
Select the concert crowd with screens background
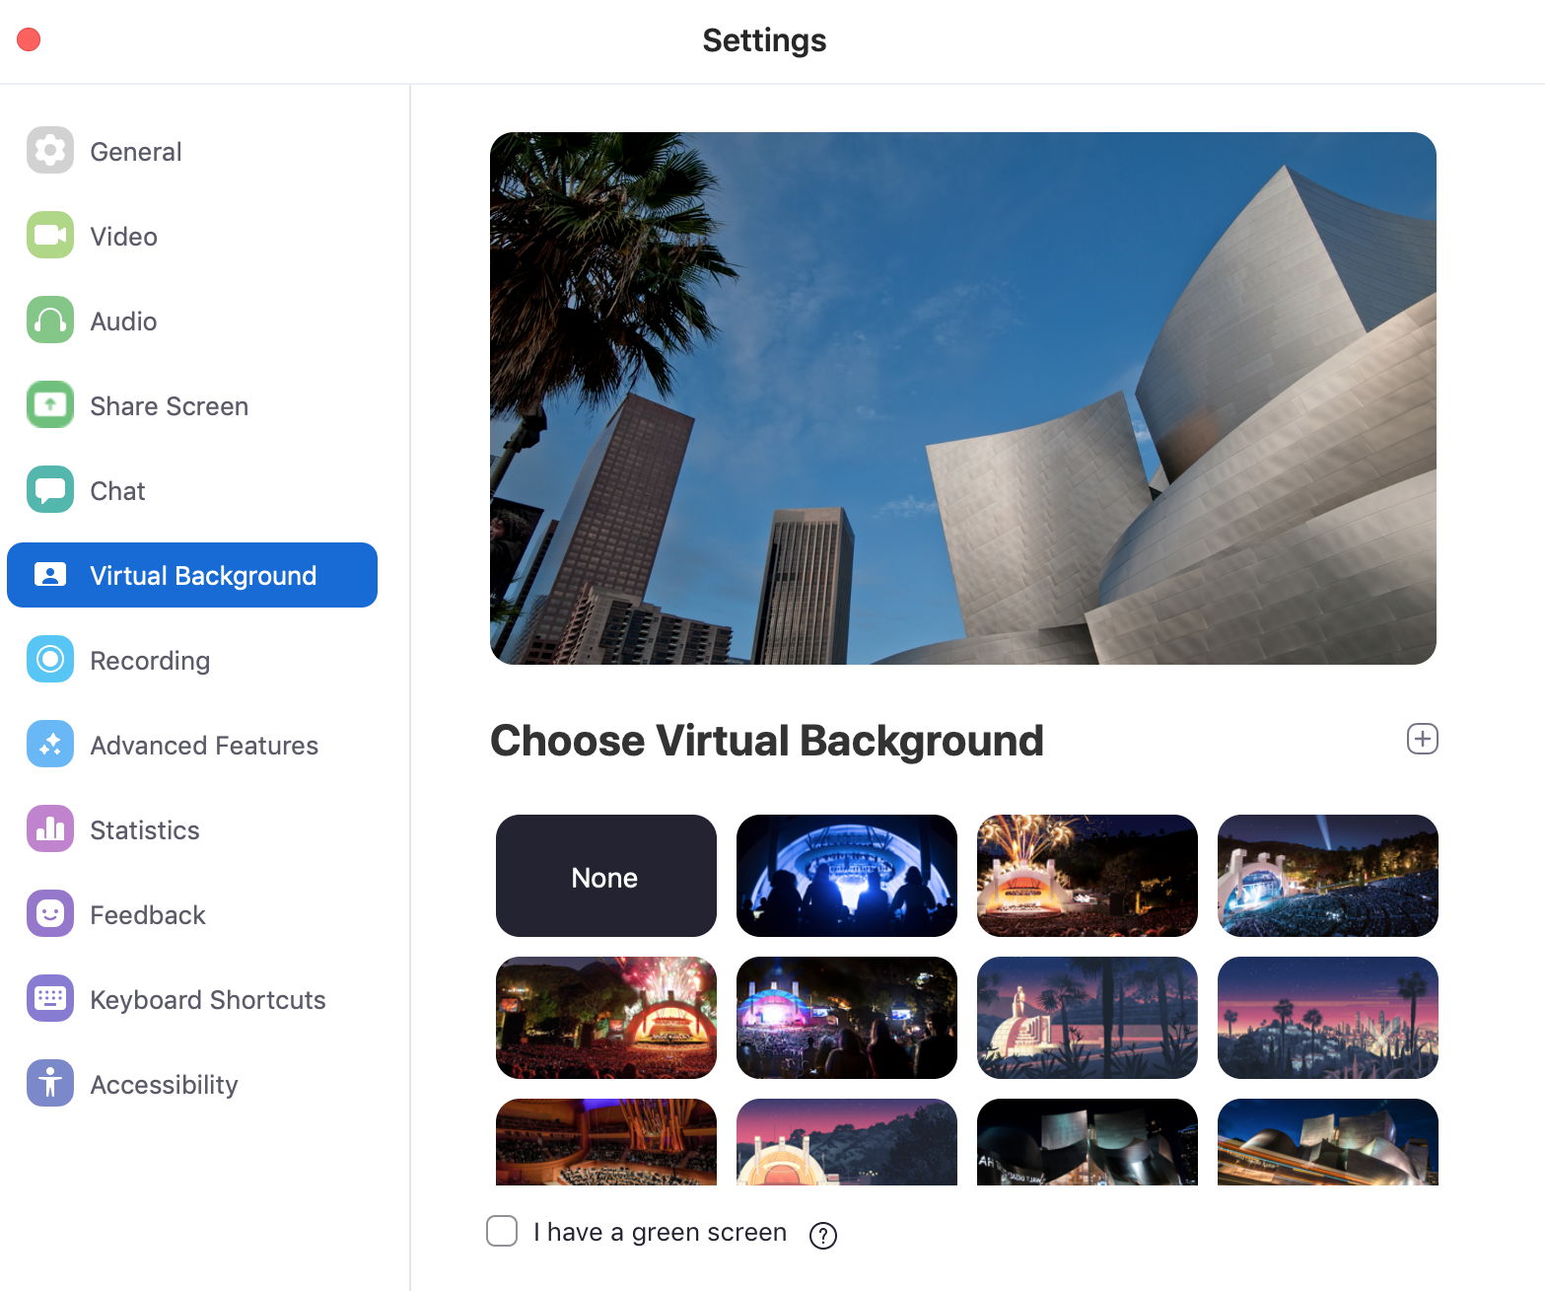[847, 1018]
